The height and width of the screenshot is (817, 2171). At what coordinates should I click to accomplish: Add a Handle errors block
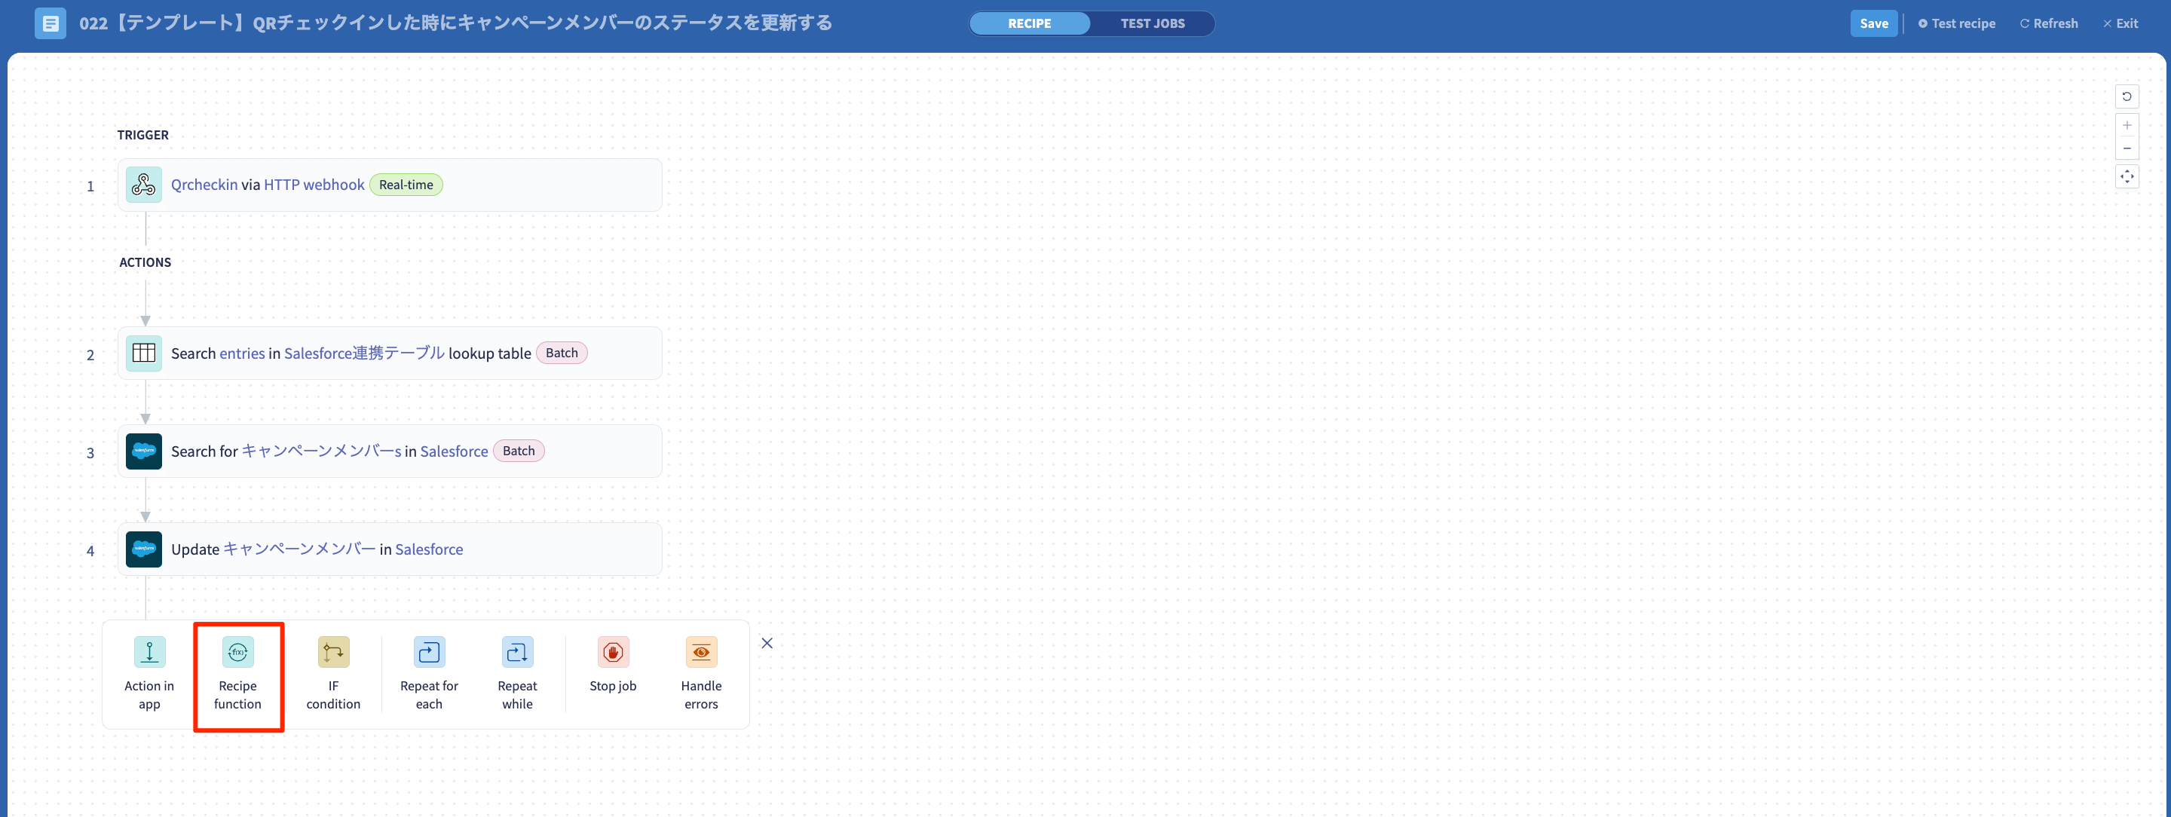click(x=701, y=674)
